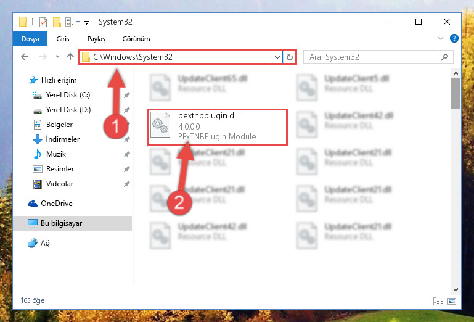
Task: Click the pin icon beside Resimler
Action: 126,169
